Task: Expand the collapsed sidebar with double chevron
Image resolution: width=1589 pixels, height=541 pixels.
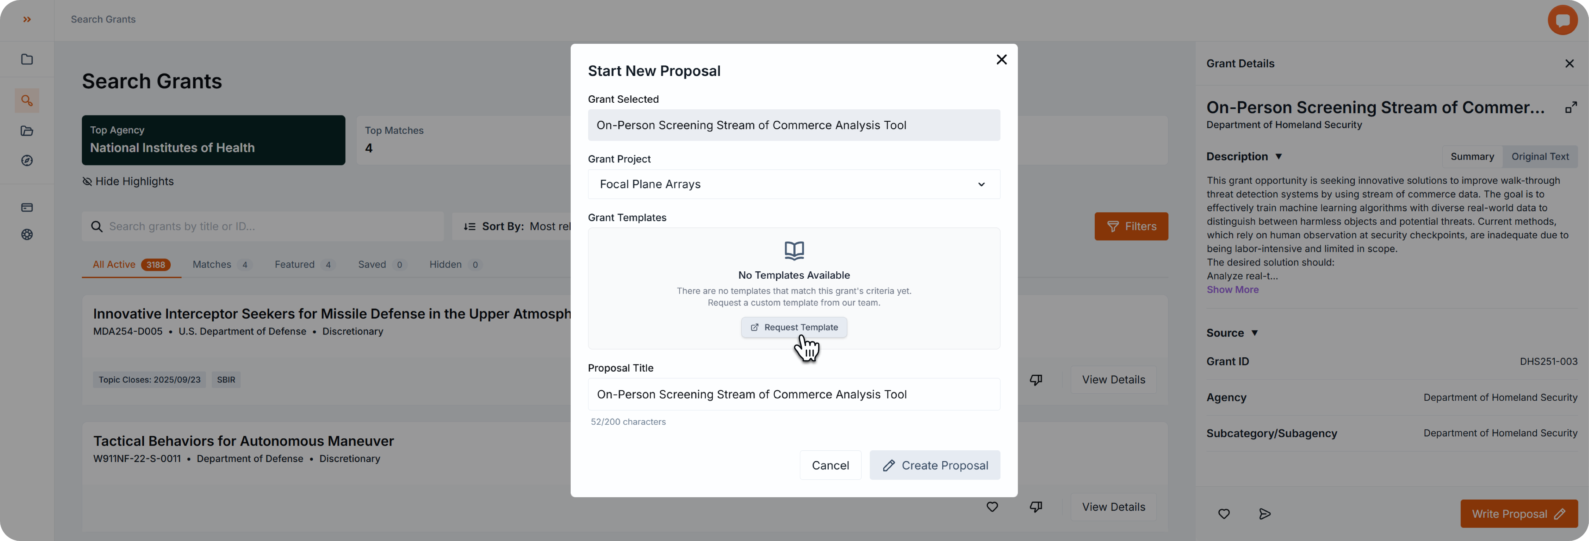Action: [27, 20]
